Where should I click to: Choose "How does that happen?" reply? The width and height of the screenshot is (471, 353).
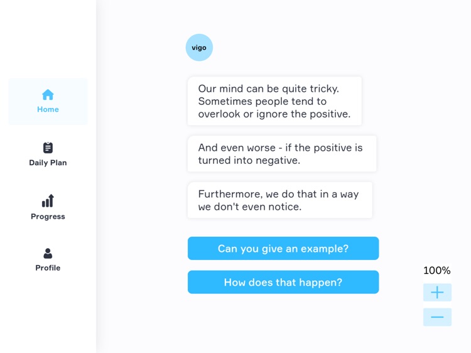283,283
